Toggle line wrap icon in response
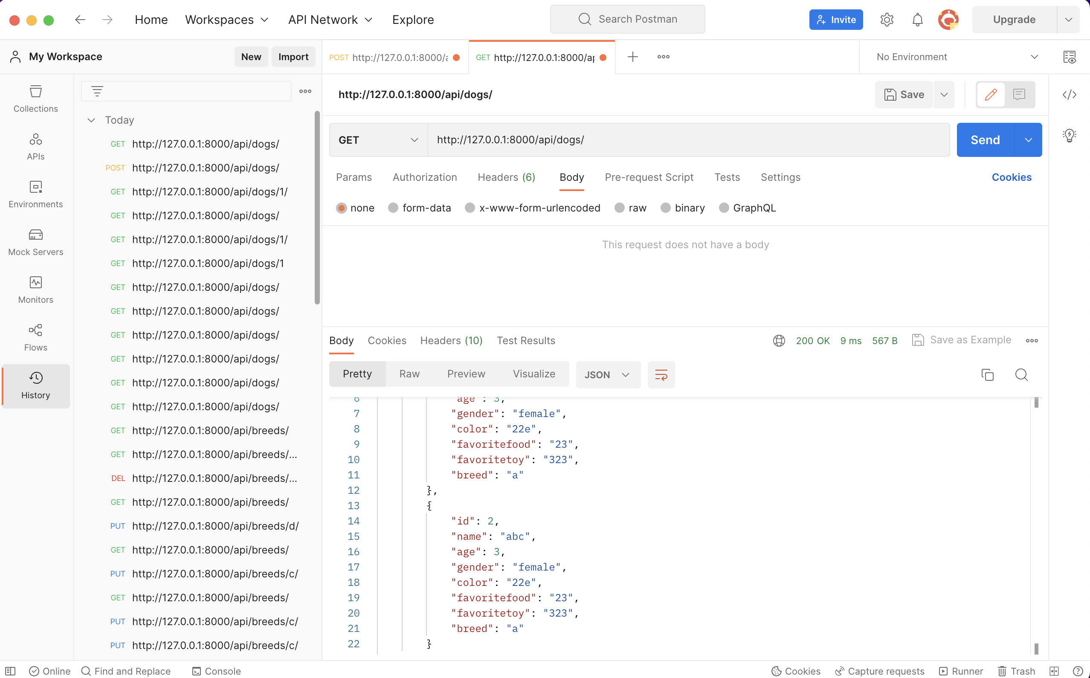 point(661,374)
